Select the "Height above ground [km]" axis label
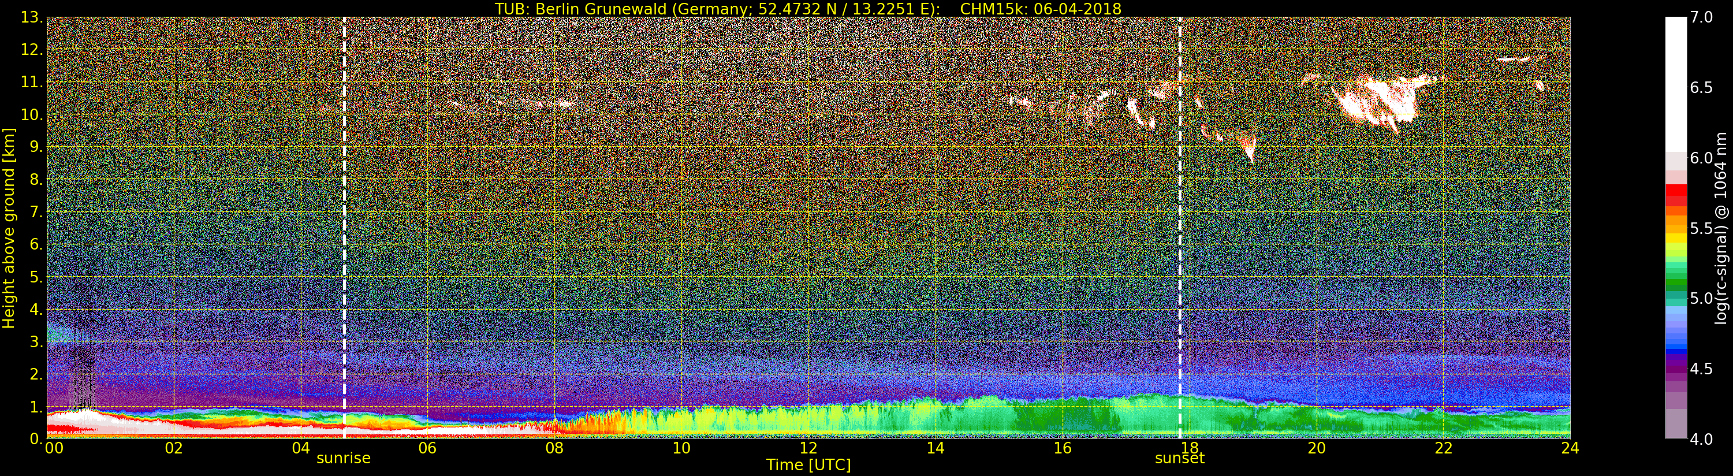Viewport: 1733px width, 476px height. (9, 228)
